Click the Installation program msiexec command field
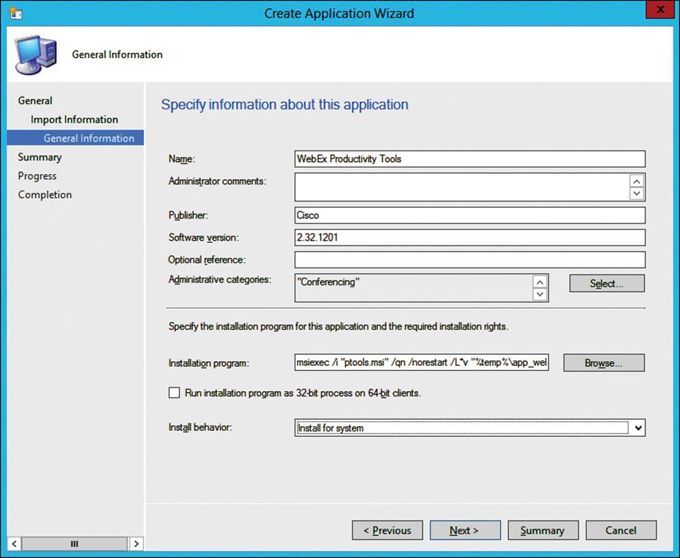Viewport: 680px width, 558px height. (422, 362)
